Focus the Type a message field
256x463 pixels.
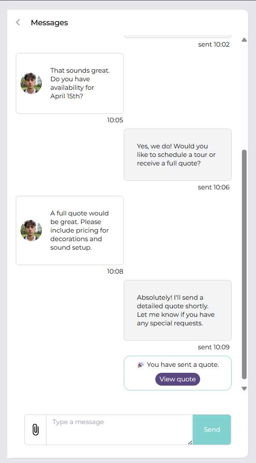[x=119, y=430]
